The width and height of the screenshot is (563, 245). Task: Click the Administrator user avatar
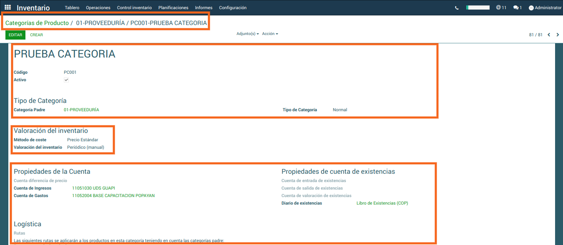point(531,8)
